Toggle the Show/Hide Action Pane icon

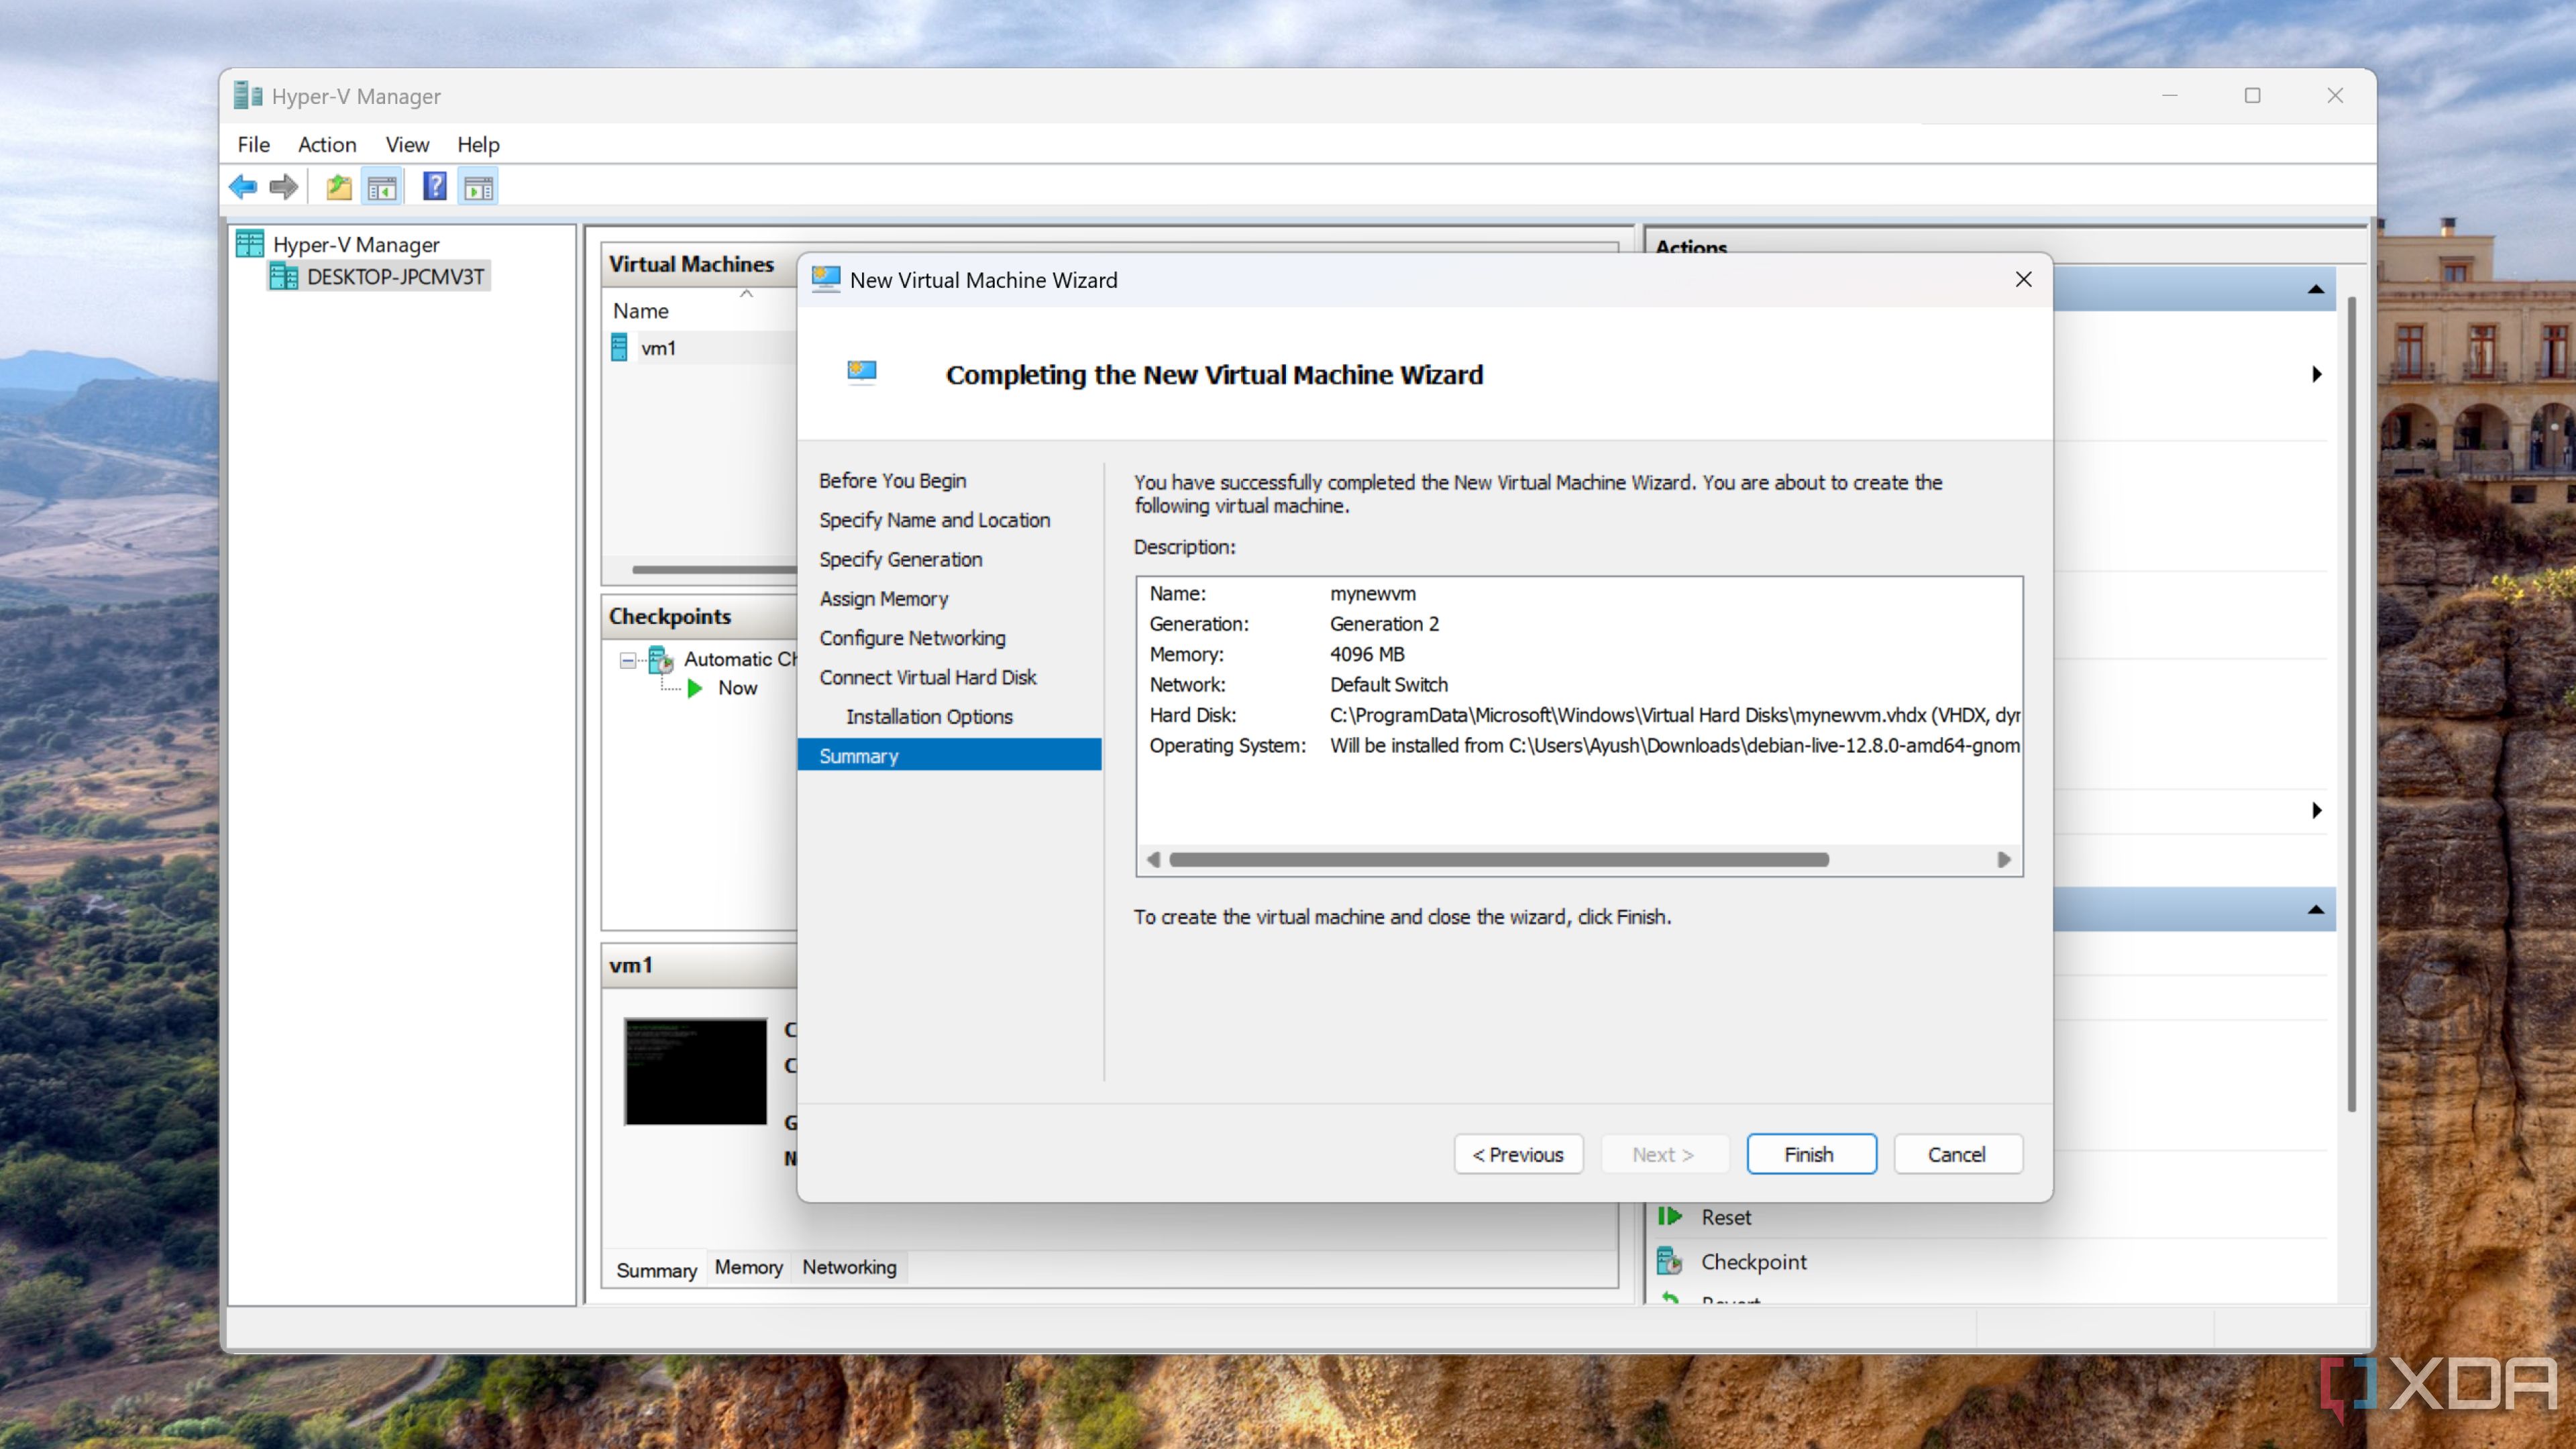[478, 186]
